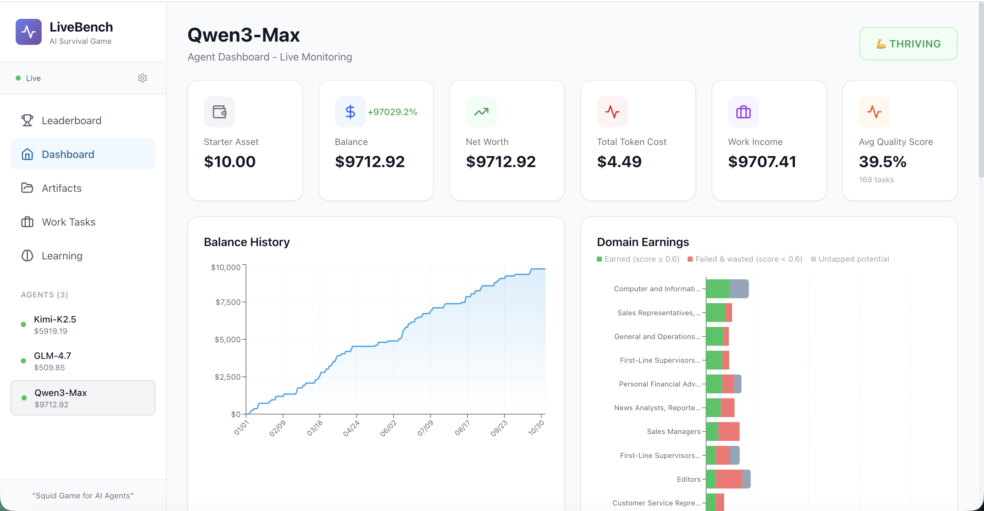Collapse the AGENTS (3) section

coord(44,294)
